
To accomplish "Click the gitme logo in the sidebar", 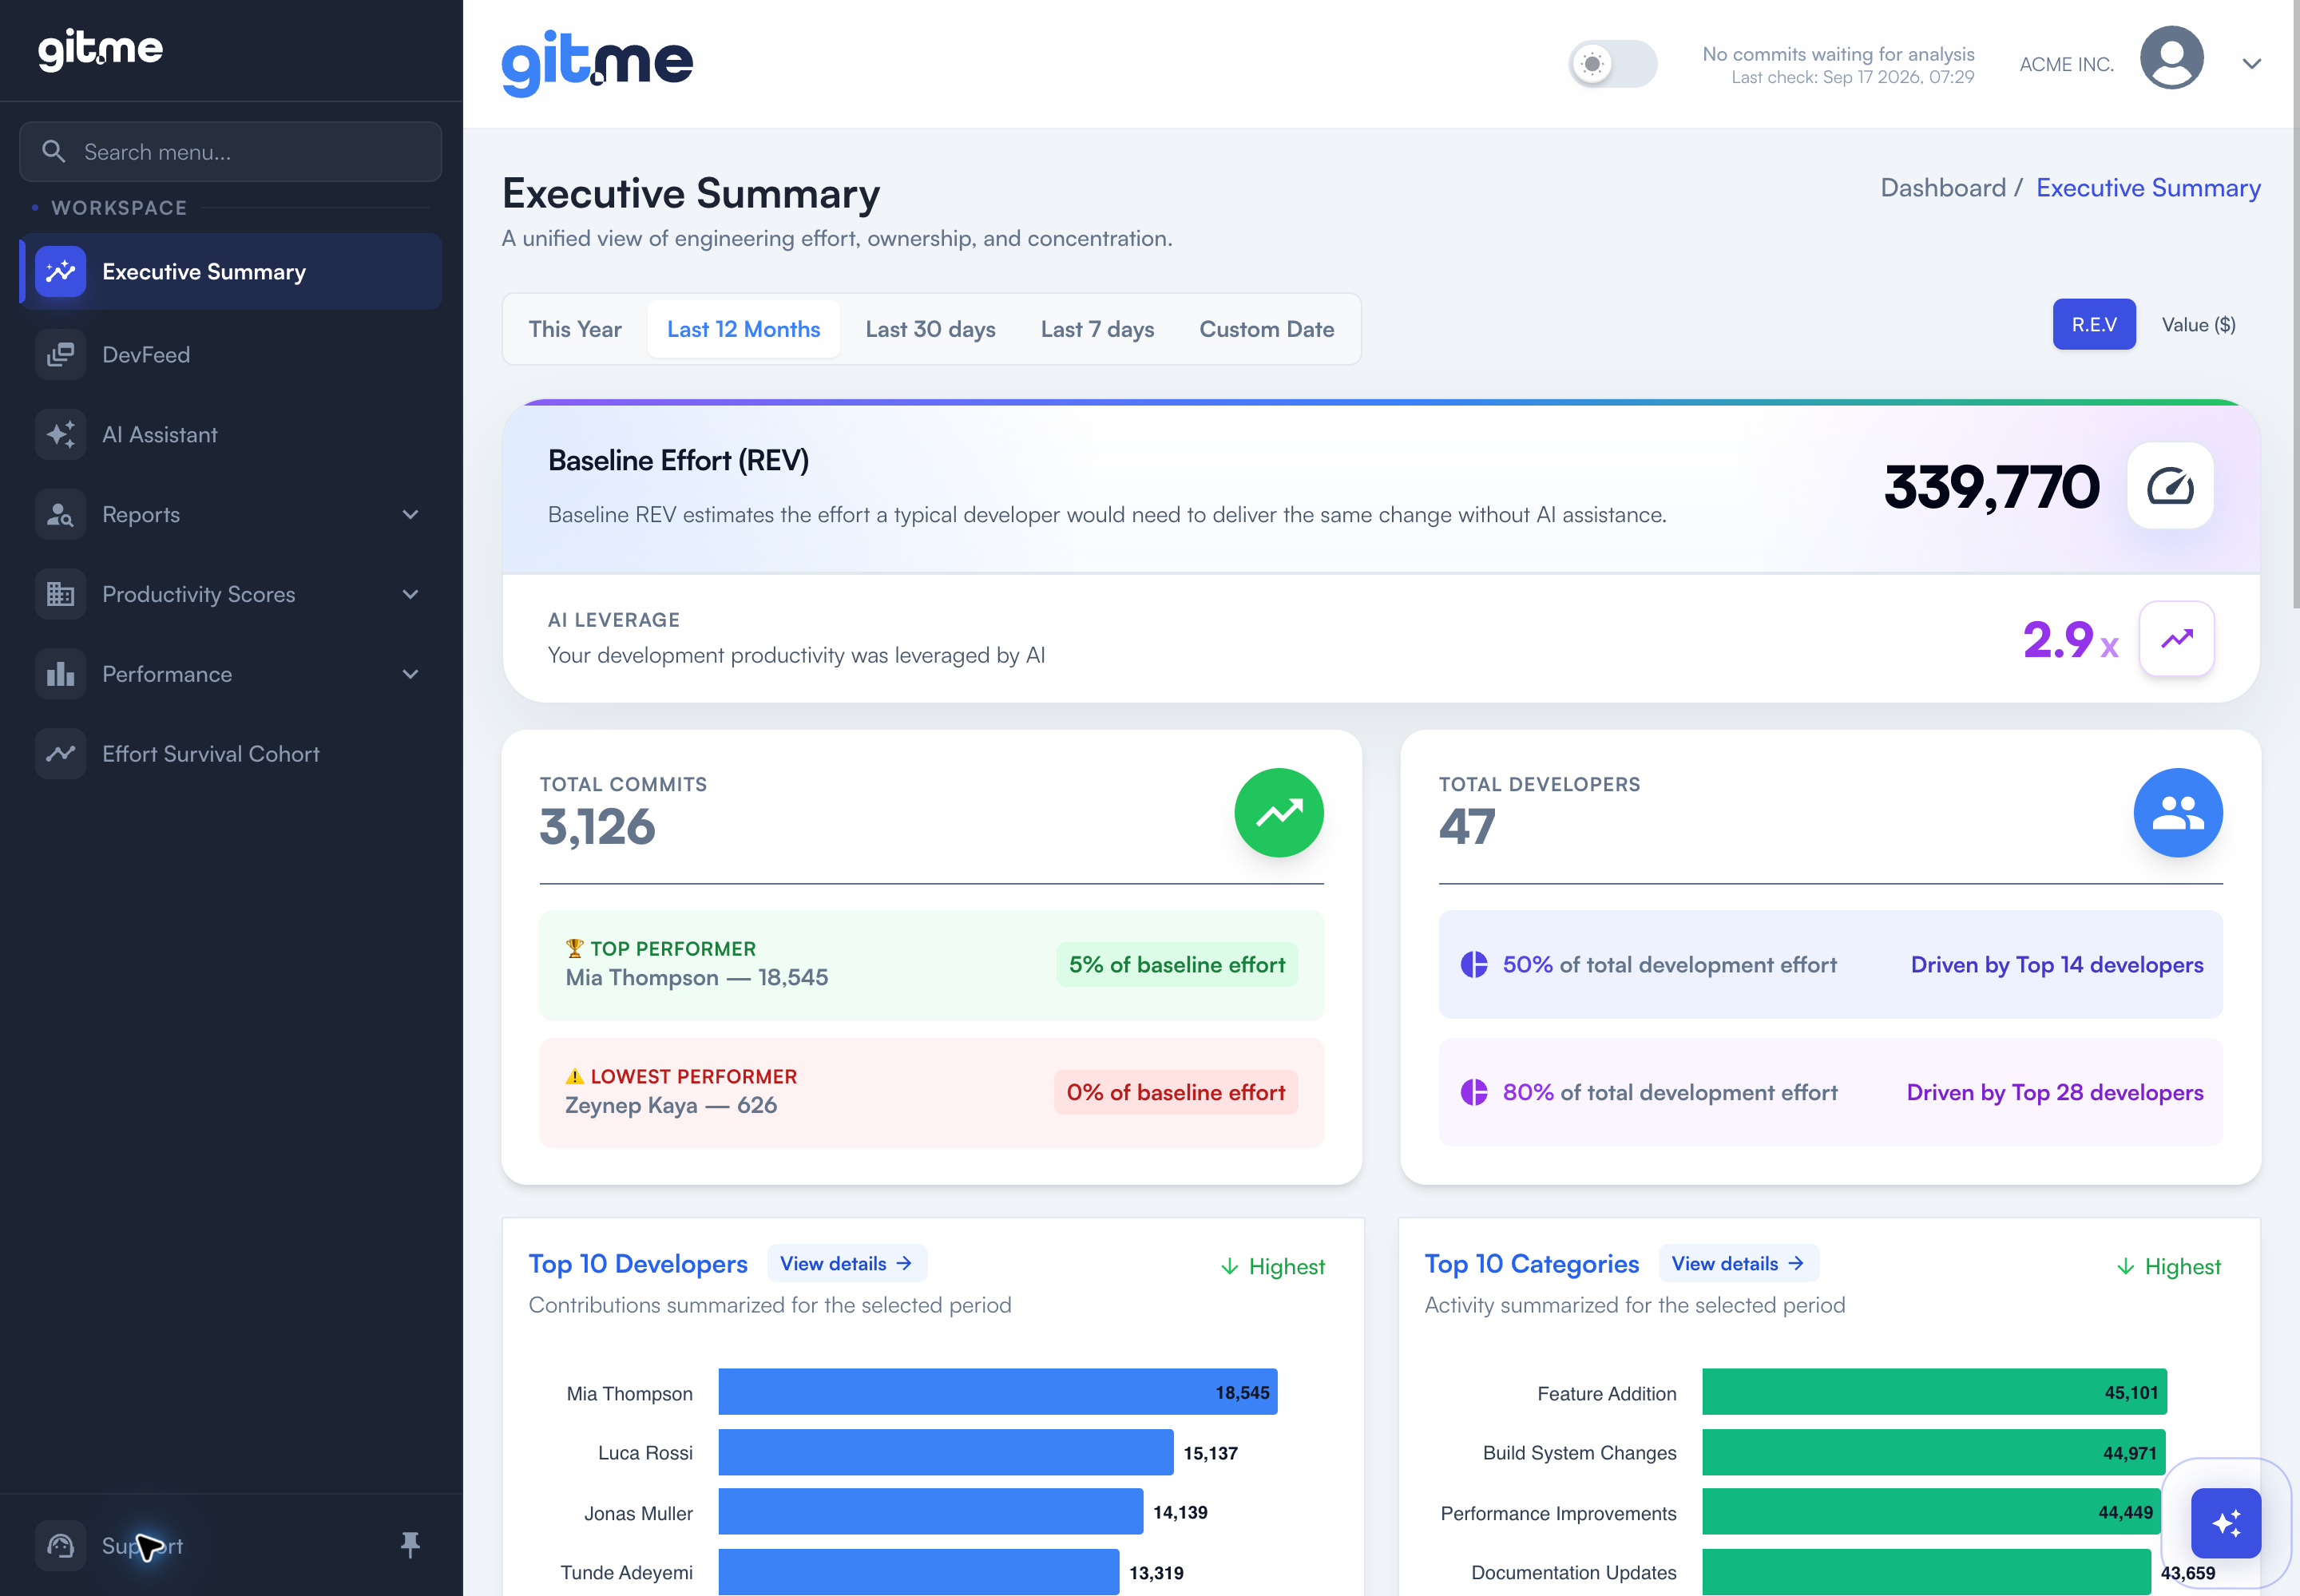I will coord(100,49).
